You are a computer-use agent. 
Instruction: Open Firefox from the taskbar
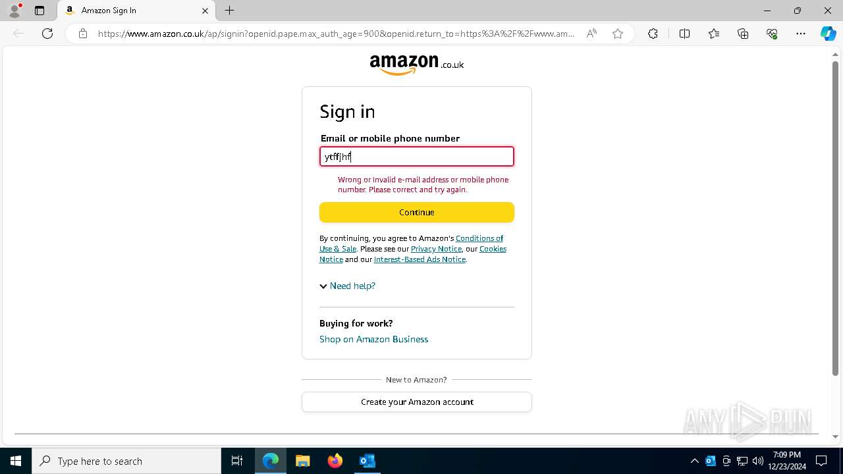click(335, 461)
